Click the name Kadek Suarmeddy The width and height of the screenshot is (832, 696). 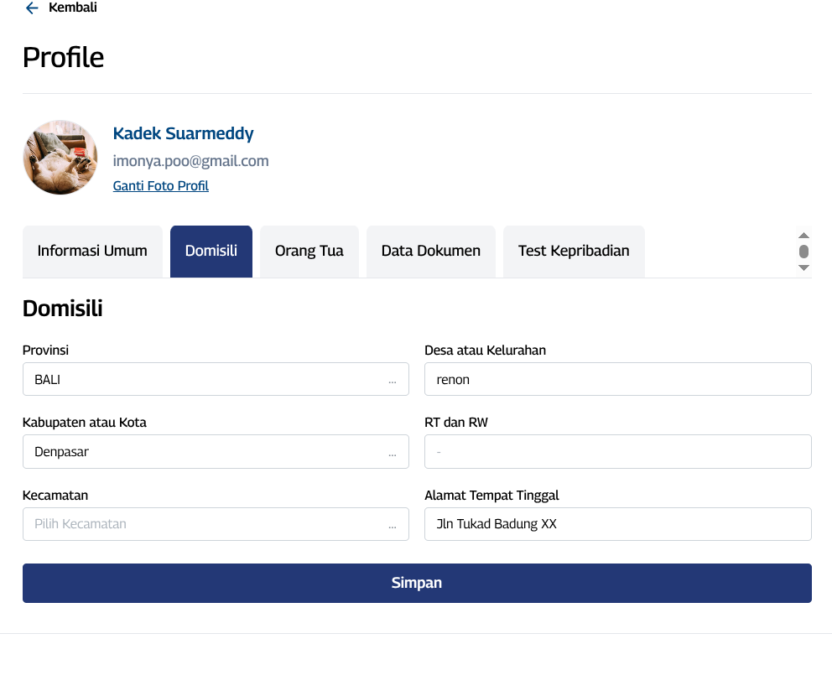(x=183, y=133)
